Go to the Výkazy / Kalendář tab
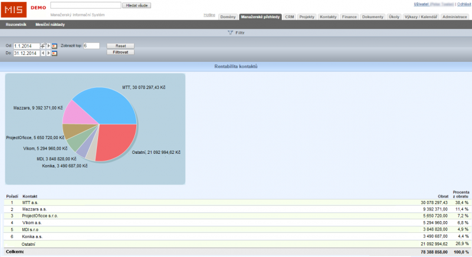 pos(421,17)
